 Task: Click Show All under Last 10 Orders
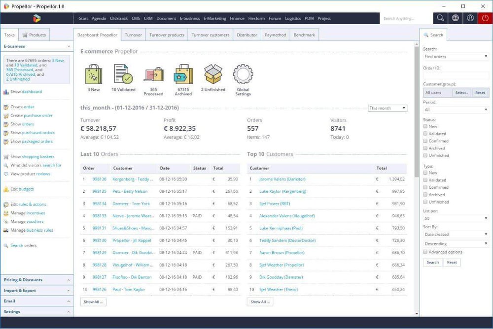tap(93, 302)
